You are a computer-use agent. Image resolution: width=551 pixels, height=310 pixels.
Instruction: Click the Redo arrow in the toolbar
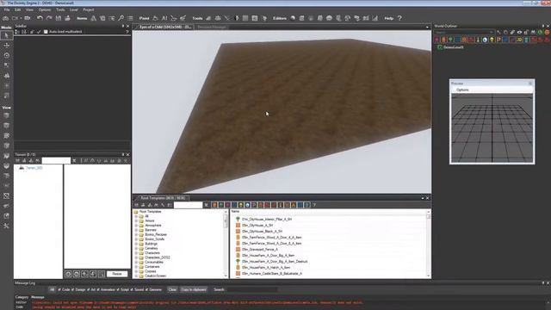pyautogui.click(x=49, y=18)
